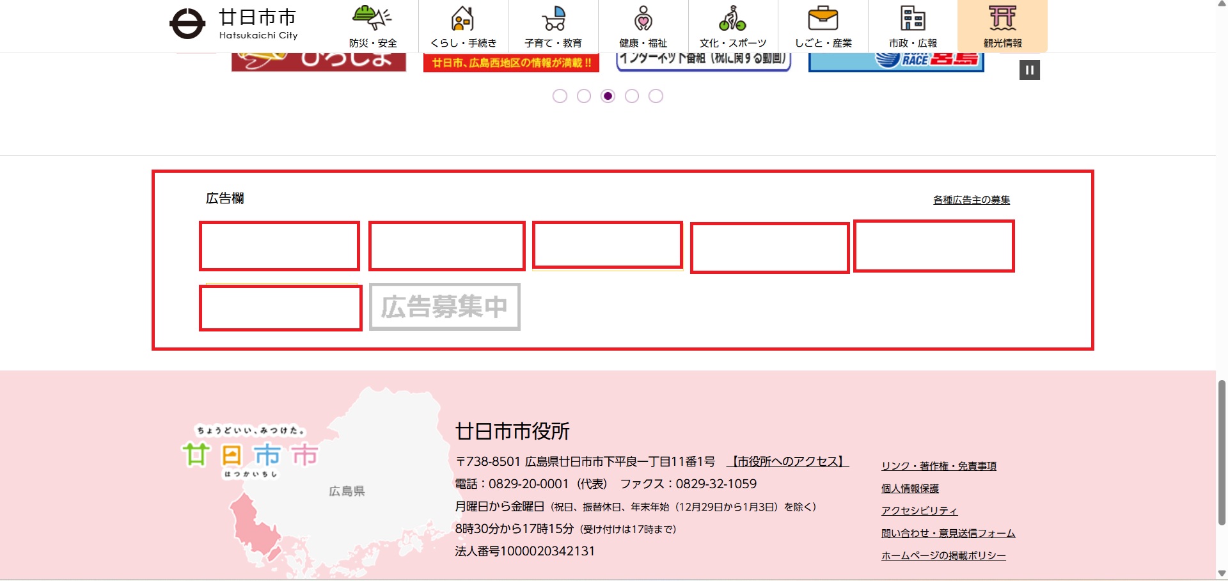Pause the banner carousel
The height and width of the screenshot is (581, 1228).
coord(1030,70)
